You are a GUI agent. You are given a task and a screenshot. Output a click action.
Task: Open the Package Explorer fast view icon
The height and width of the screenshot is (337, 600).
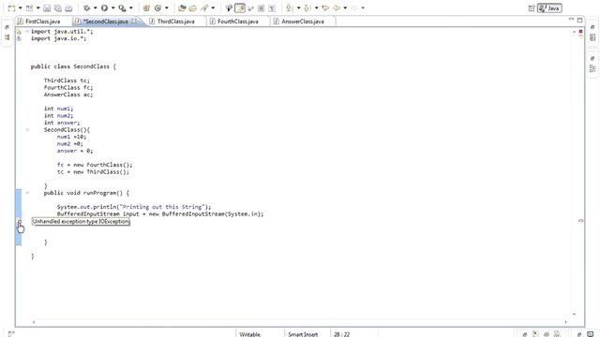click(x=7, y=37)
